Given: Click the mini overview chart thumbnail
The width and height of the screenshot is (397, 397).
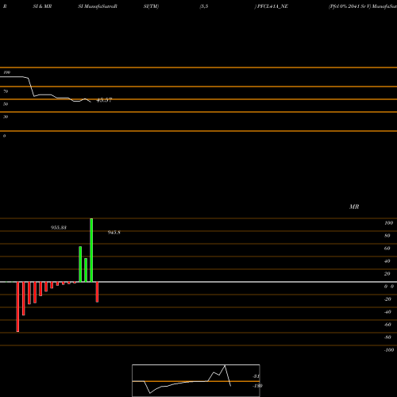Looking at the screenshot, I should [x=196, y=380].
